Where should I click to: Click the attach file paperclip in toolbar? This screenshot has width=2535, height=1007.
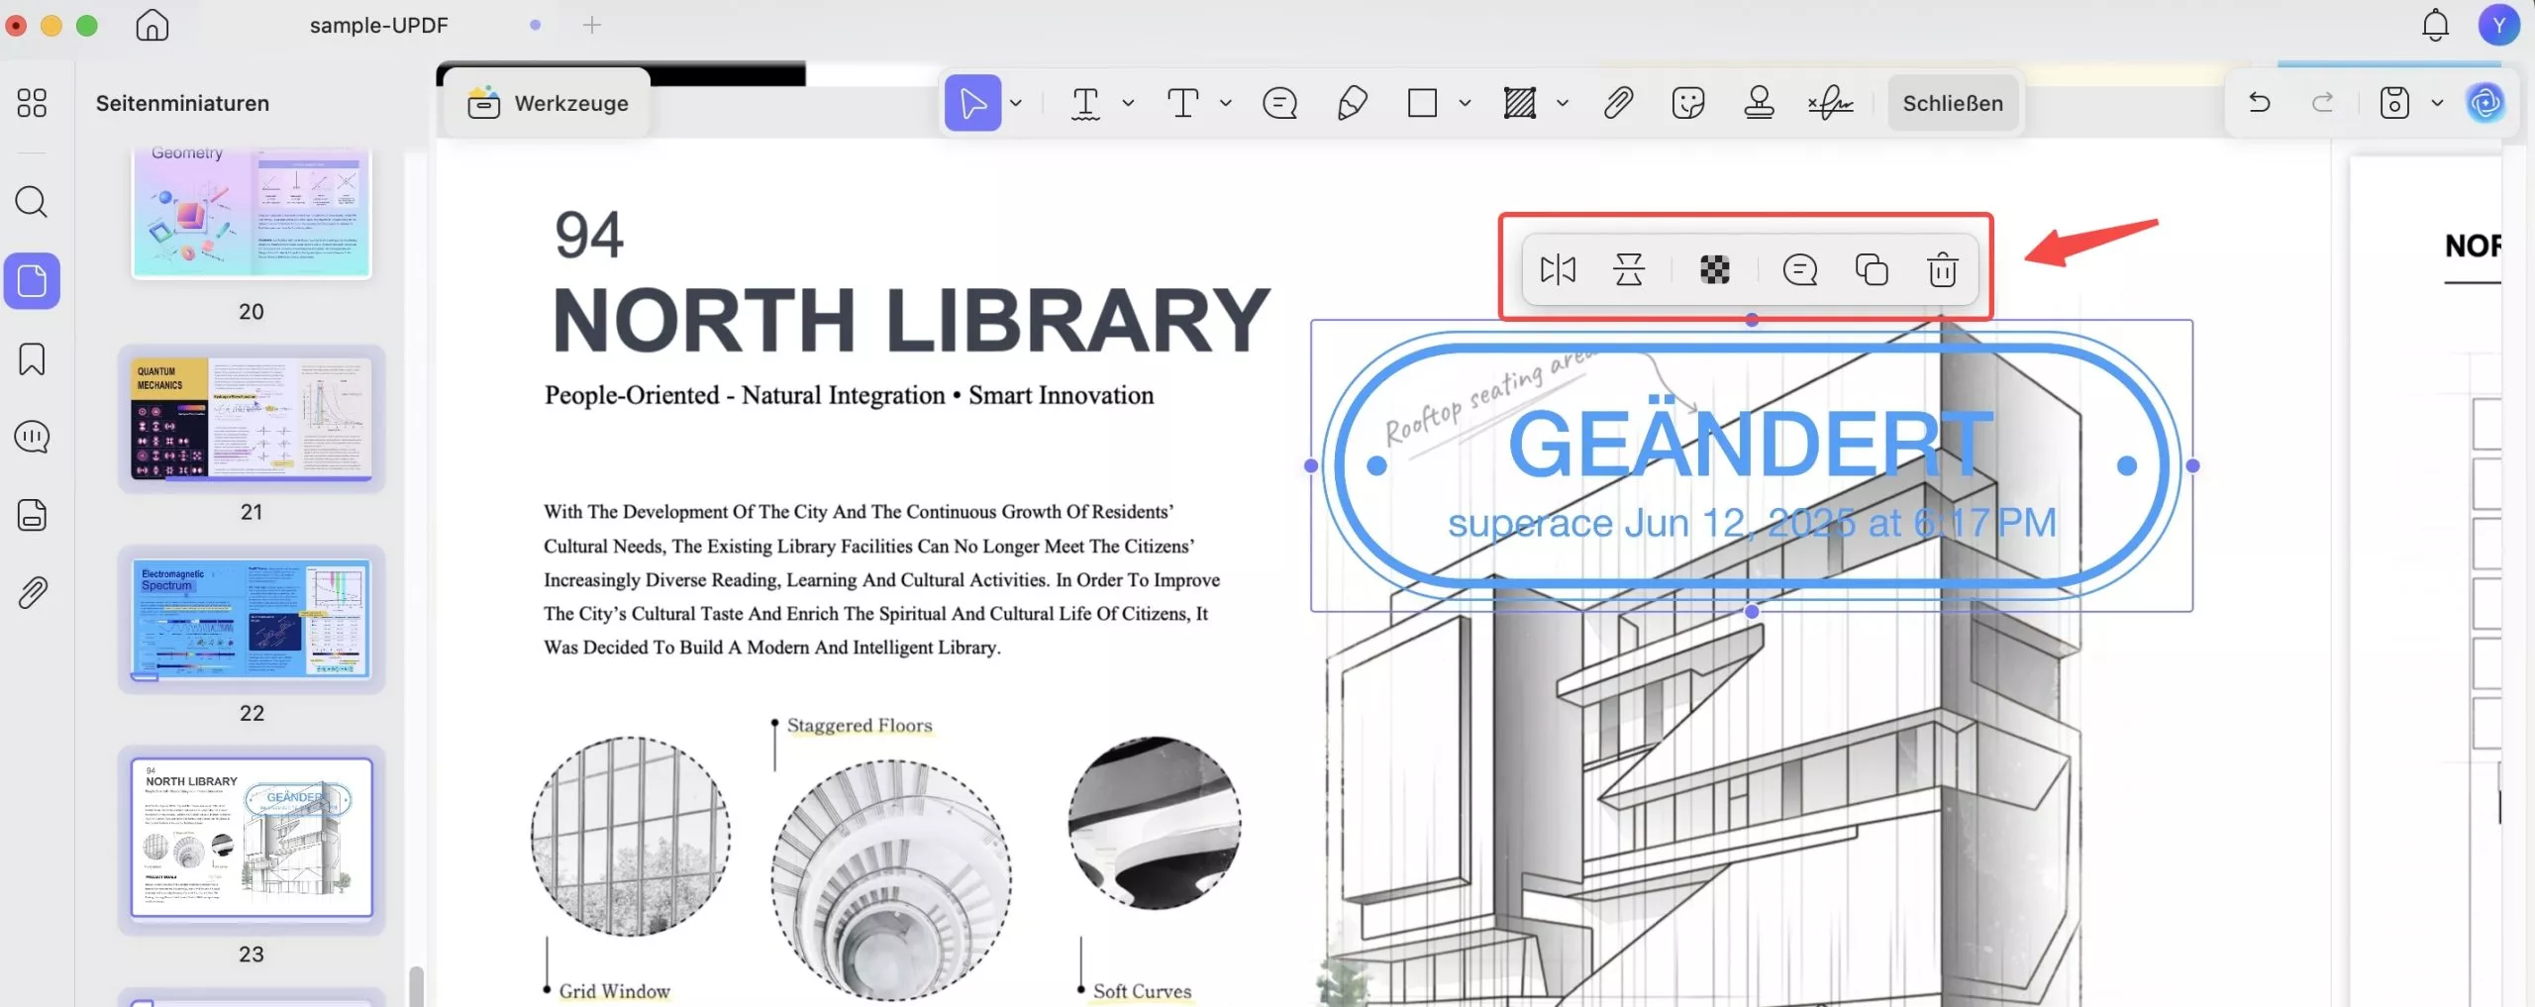point(1618,103)
